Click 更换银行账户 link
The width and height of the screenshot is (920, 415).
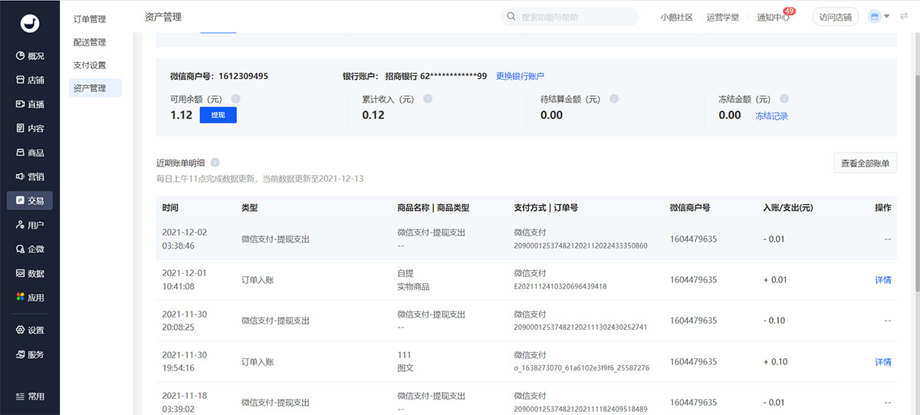(520, 76)
